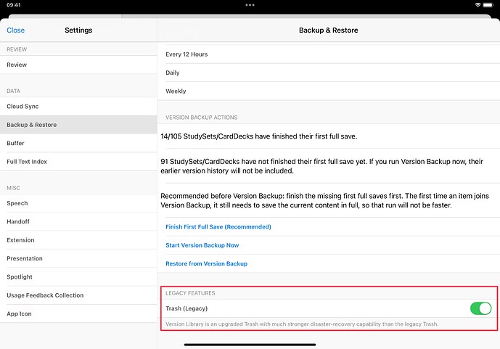
Task: Tap Finish First Full Save (Recommended)
Action: pyautogui.click(x=218, y=227)
